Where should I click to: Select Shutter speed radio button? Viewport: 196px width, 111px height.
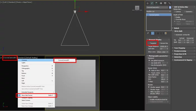click(x=149, y=87)
